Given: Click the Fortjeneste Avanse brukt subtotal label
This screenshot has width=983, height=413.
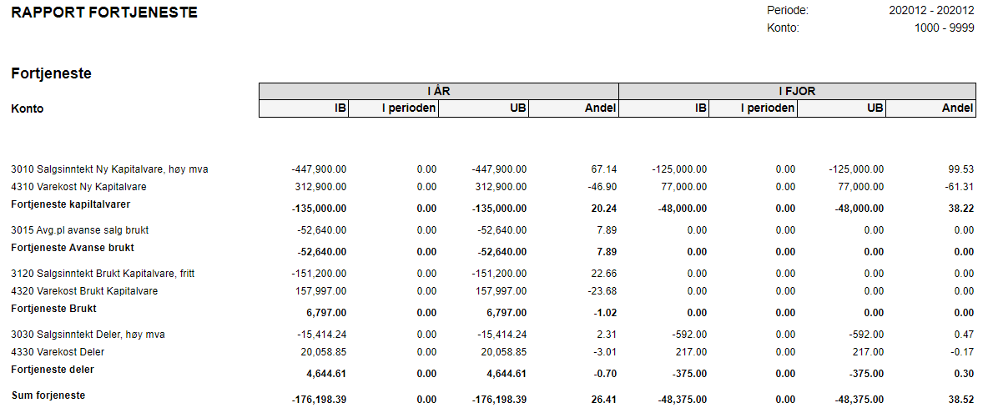Looking at the screenshot, I should tap(73, 247).
